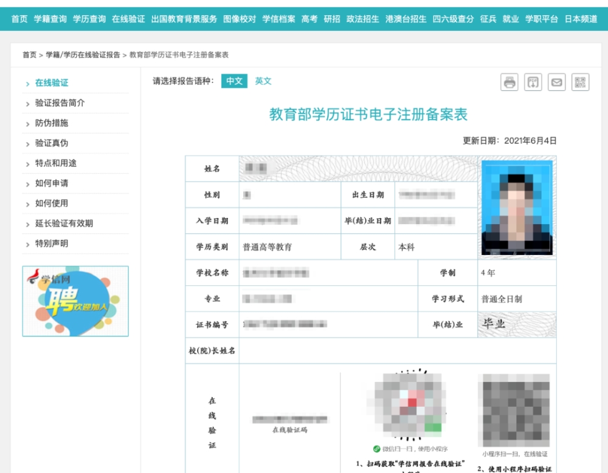Send the report by email icon

(x=556, y=82)
